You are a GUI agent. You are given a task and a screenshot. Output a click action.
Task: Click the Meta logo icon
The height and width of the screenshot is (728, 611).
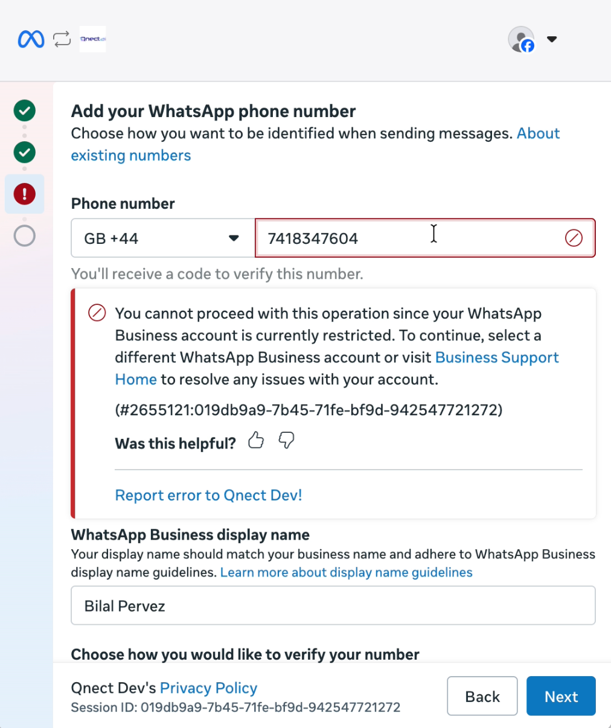point(31,39)
